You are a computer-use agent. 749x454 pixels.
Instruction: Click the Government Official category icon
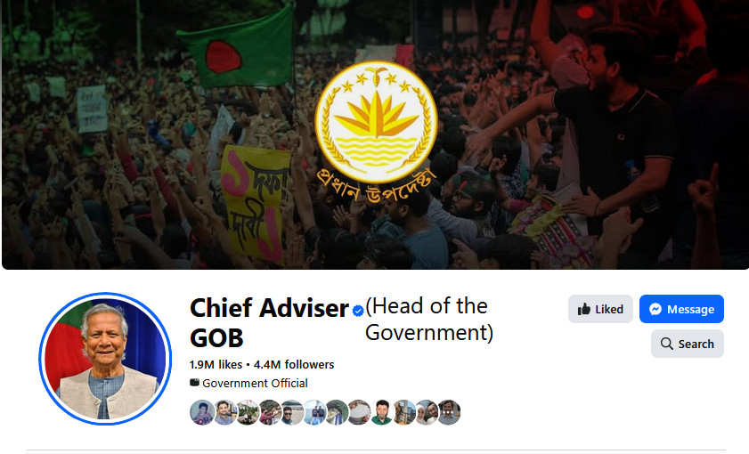click(x=194, y=383)
